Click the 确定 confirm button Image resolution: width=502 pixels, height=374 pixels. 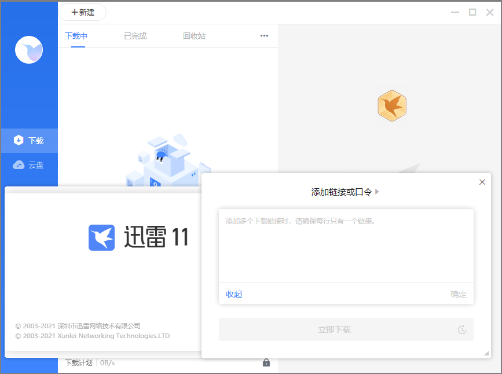pos(459,294)
